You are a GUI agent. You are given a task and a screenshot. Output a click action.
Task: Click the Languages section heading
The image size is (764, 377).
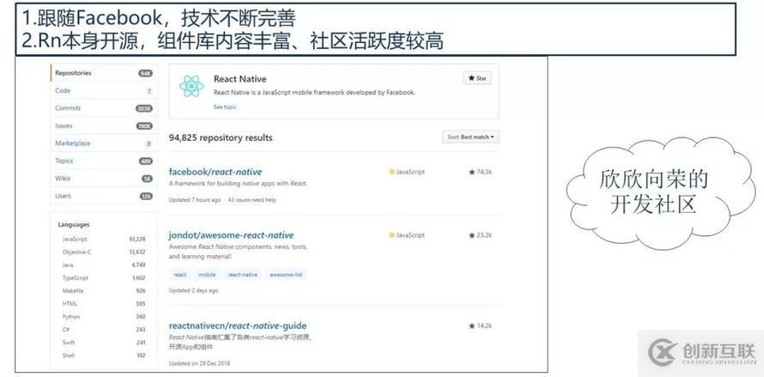pos(74,225)
